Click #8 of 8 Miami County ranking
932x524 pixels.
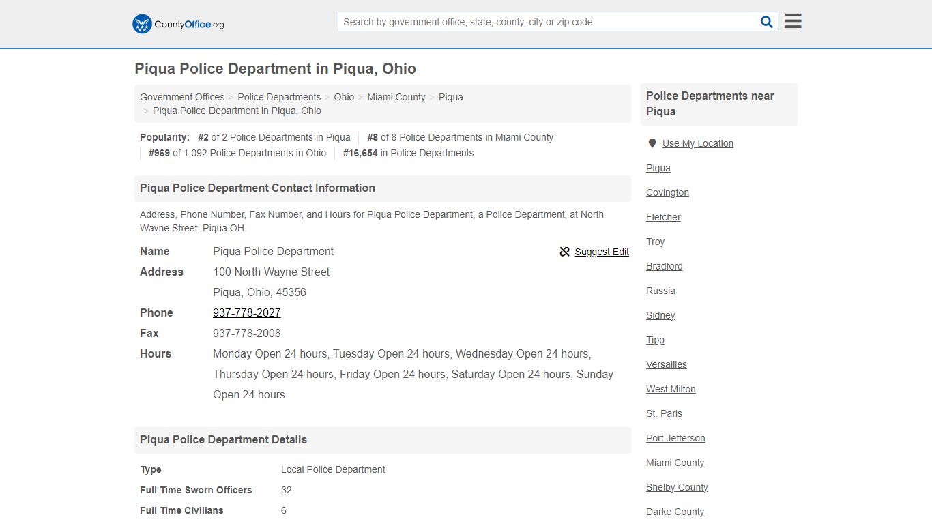tap(460, 137)
